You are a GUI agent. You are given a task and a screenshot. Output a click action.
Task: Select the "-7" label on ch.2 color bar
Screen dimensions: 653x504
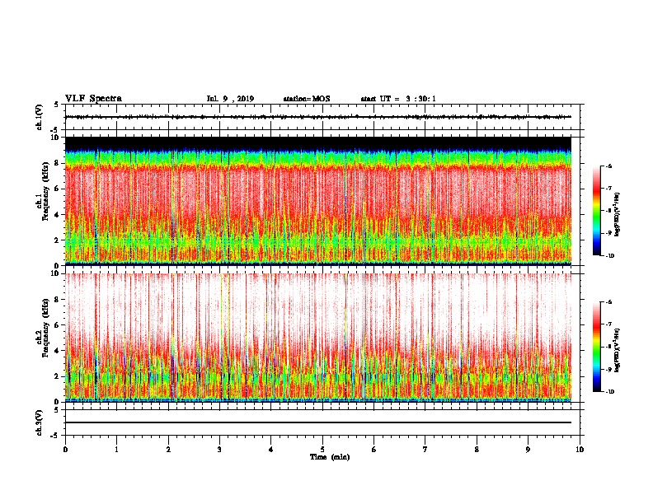[608, 324]
